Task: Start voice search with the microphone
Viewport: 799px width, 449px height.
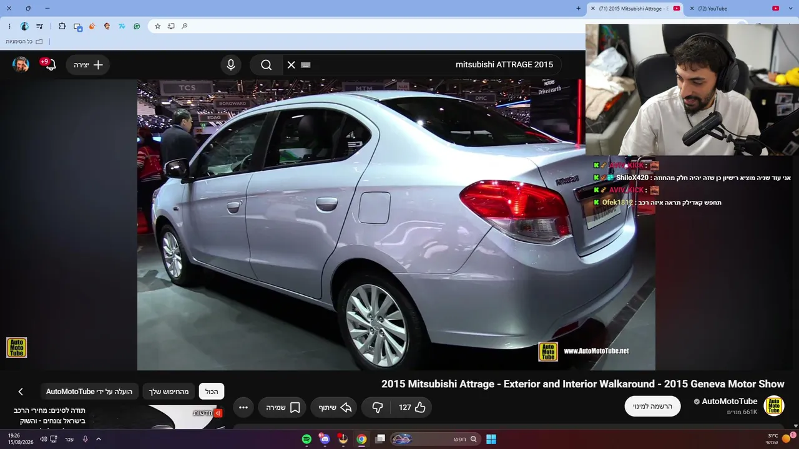Action: (231, 65)
